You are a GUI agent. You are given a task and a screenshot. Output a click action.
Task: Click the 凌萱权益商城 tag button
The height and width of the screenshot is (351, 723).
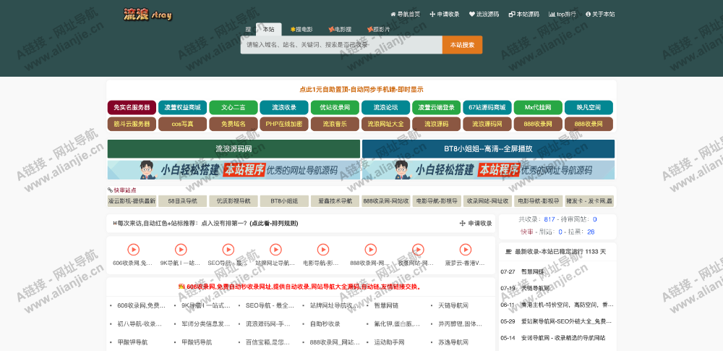pyautogui.click(x=183, y=108)
